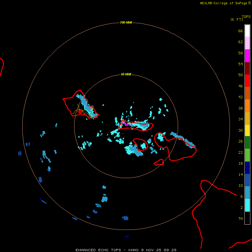The width and height of the screenshot is (252, 252).
Task: Click the '38' legend value
Action: click(241, 108)
